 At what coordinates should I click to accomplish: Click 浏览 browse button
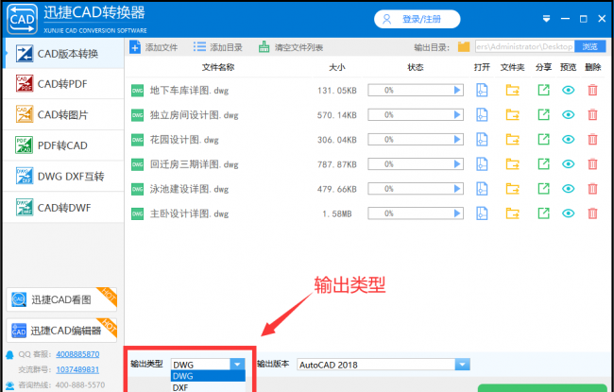coord(589,46)
